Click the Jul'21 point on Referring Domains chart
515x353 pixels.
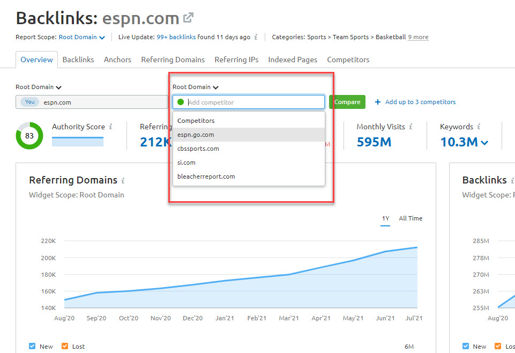pyautogui.click(x=417, y=247)
